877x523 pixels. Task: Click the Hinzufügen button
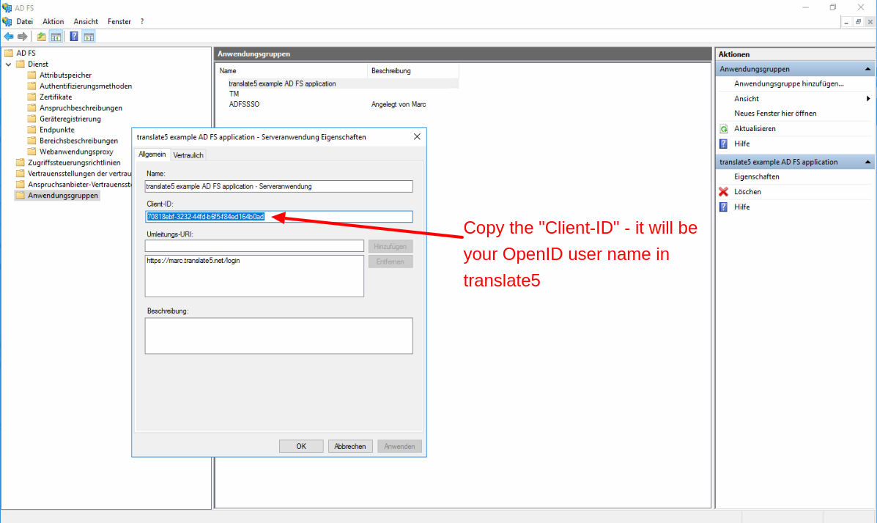tap(391, 247)
